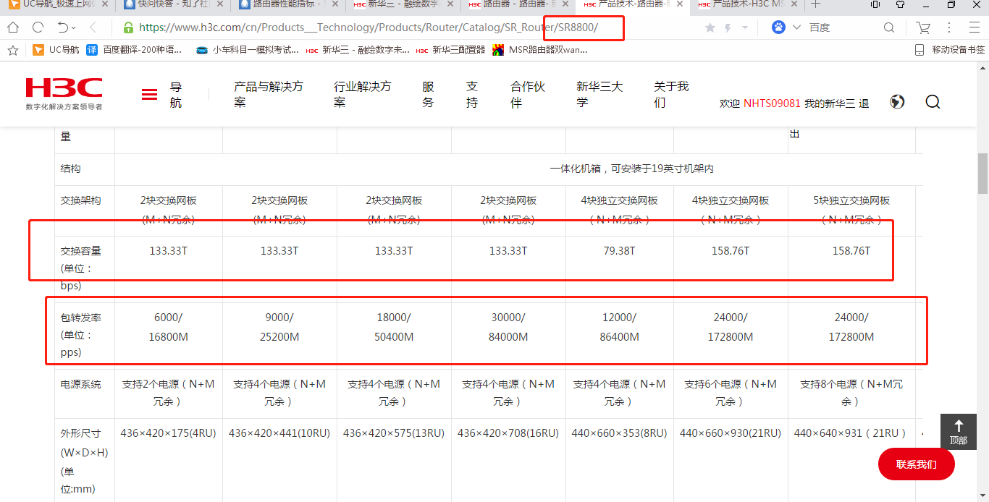Click the Baidu paw search engine icon
Image resolution: width=989 pixels, height=502 pixels.
[778, 27]
